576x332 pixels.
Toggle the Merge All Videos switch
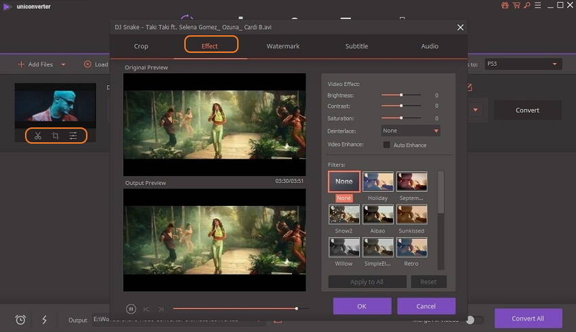(474, 320)
